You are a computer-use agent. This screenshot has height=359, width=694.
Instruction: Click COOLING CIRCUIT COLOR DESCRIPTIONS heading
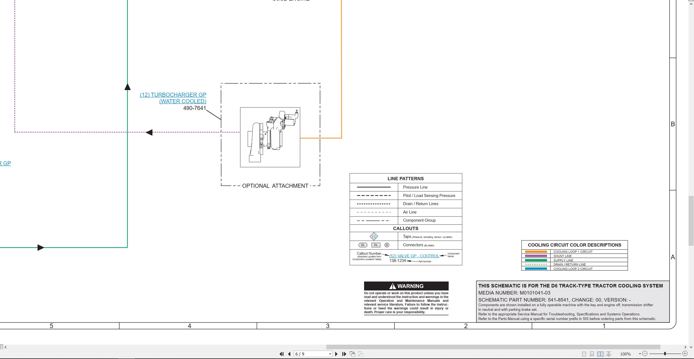574,245
